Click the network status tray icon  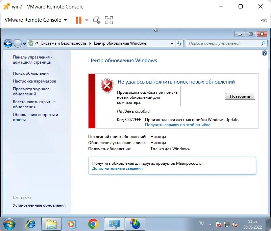227,225
